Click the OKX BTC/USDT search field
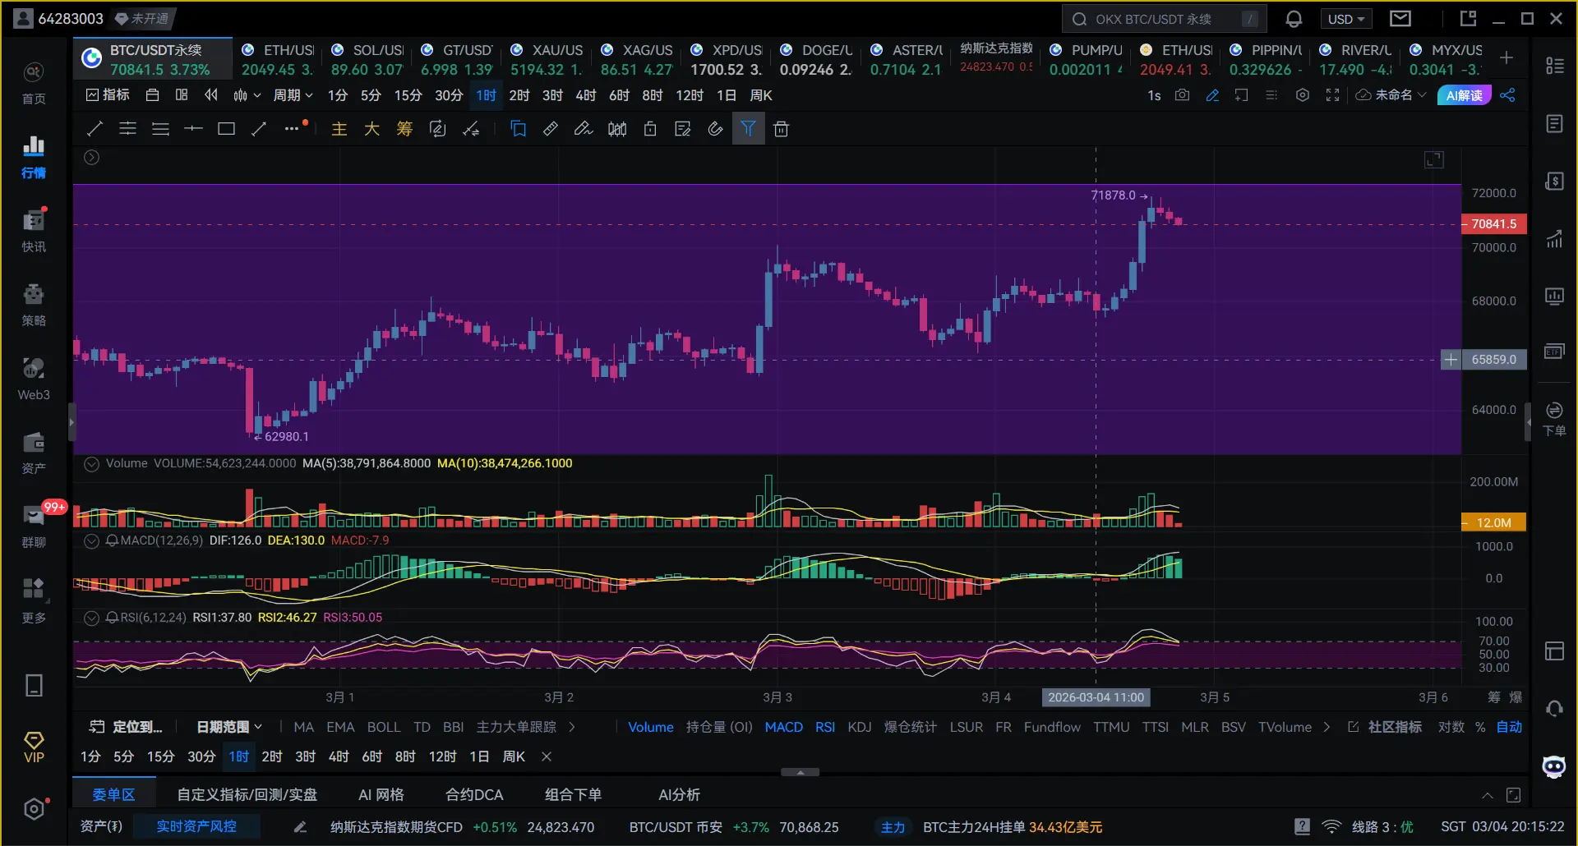 pos(1163,19)
